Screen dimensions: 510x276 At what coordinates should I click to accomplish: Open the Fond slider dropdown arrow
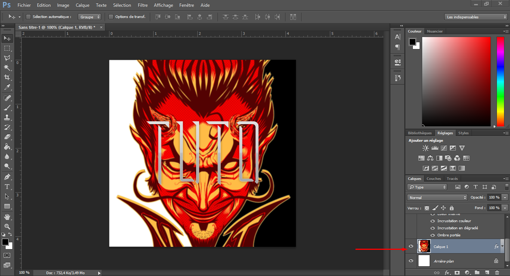tap(505, 208)
